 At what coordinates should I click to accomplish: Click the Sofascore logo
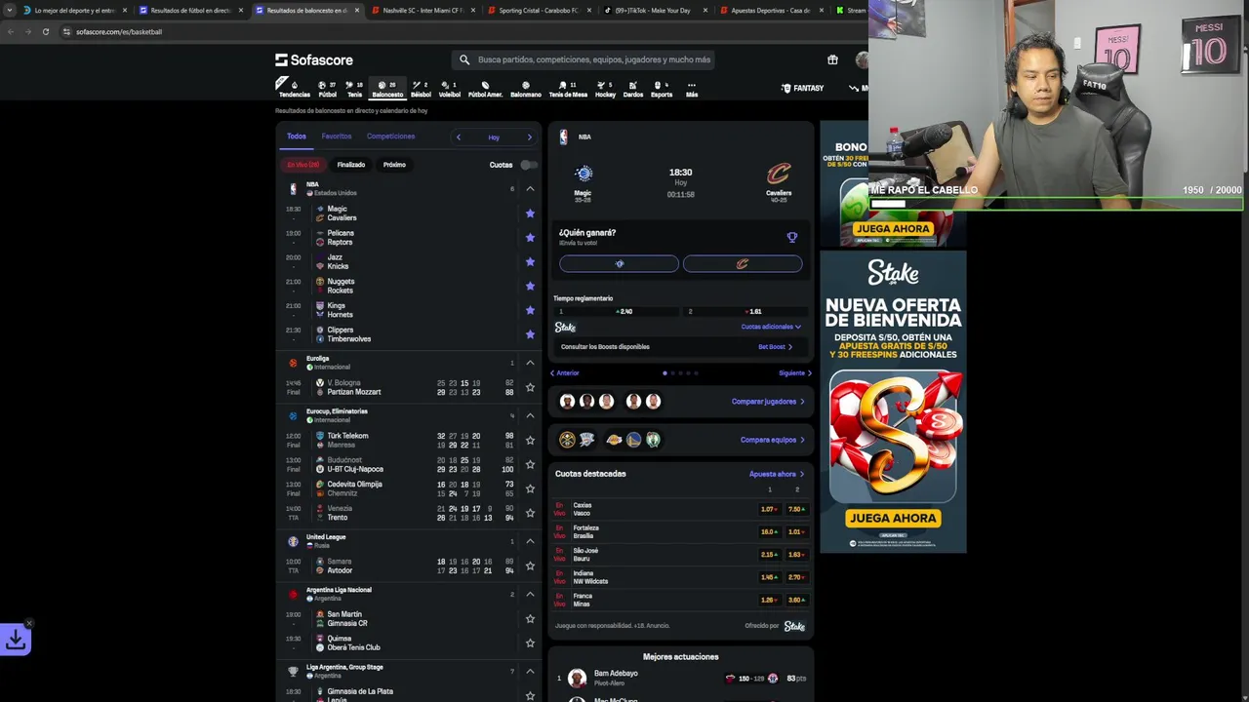[313, 60]
